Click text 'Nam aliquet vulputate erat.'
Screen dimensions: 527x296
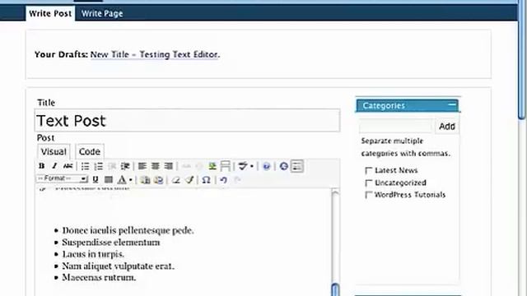[x=118, y=266]
